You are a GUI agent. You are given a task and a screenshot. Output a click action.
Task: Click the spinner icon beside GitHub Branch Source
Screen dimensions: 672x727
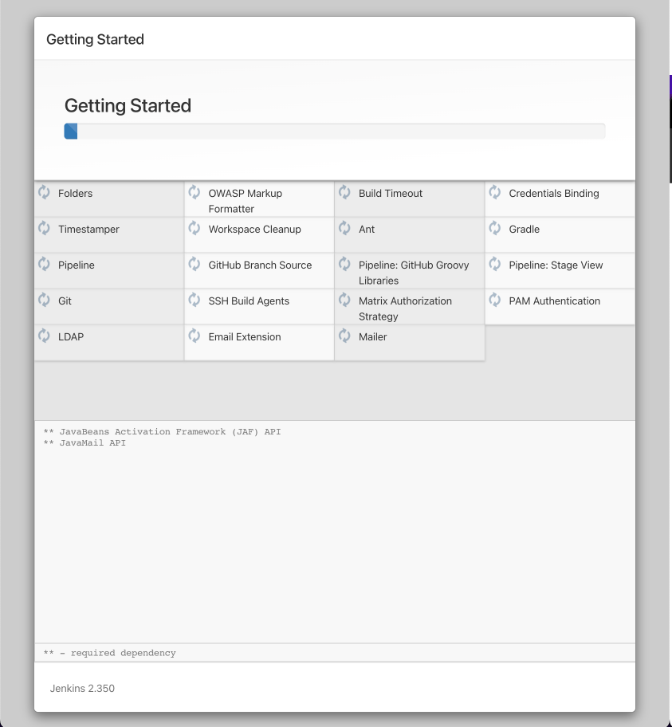click(195, 264)
